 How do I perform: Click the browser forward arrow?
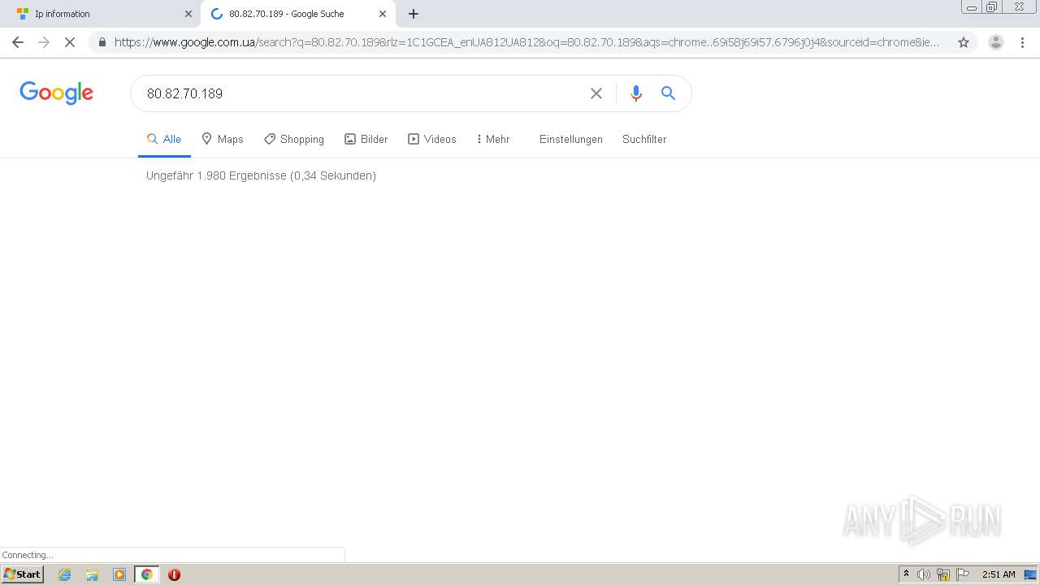[x=44, y=42]
